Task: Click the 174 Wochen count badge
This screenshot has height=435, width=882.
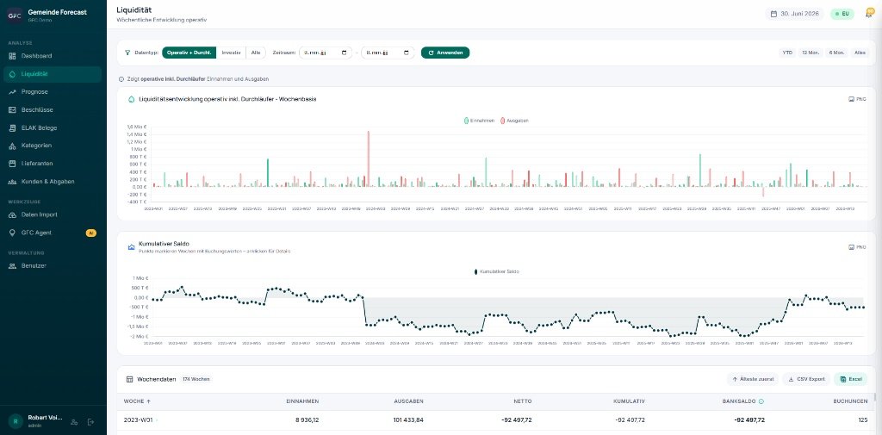Action: (x=196, y=379)
